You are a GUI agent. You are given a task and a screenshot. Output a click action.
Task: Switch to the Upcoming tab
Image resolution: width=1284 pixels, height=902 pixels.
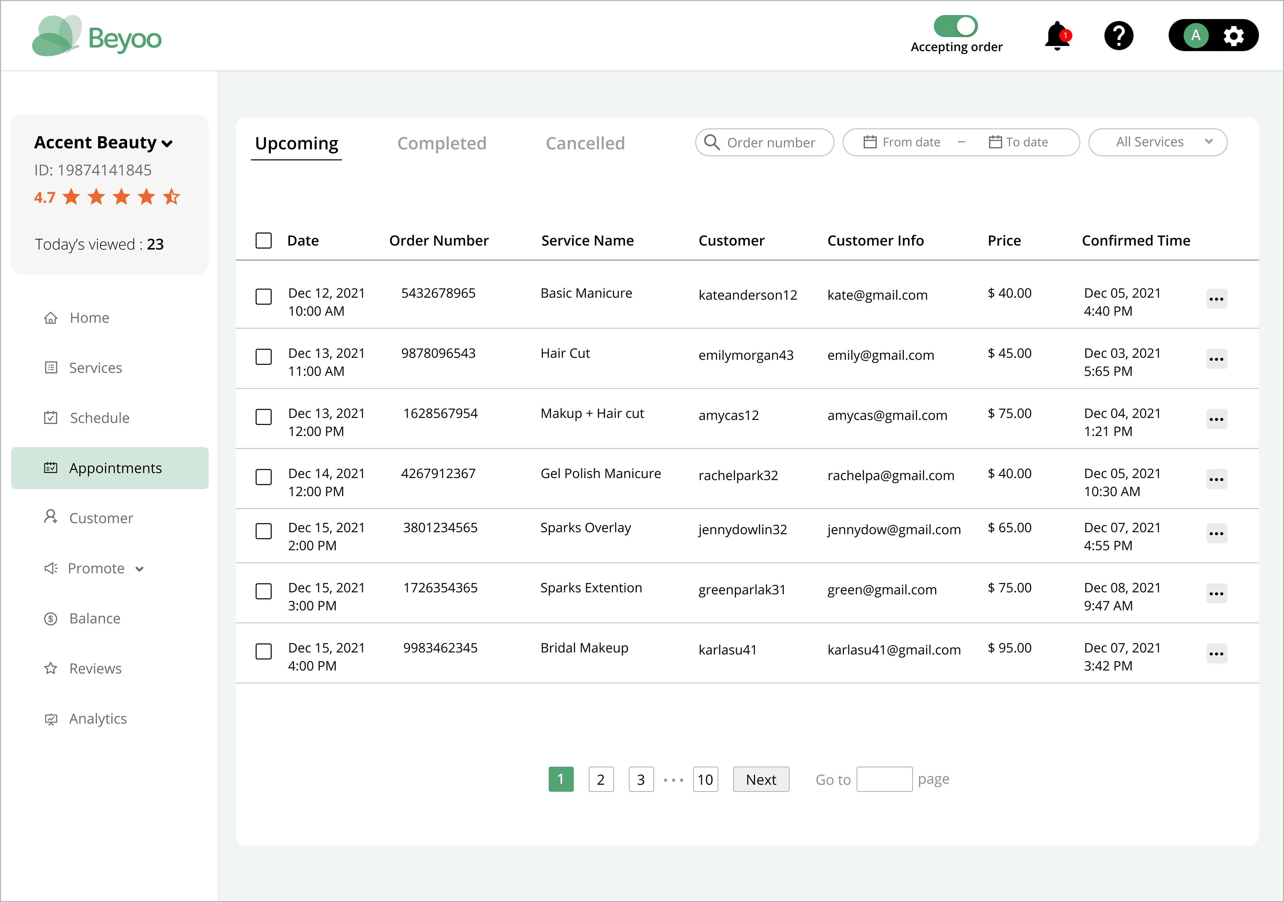(x=296, y=144)
